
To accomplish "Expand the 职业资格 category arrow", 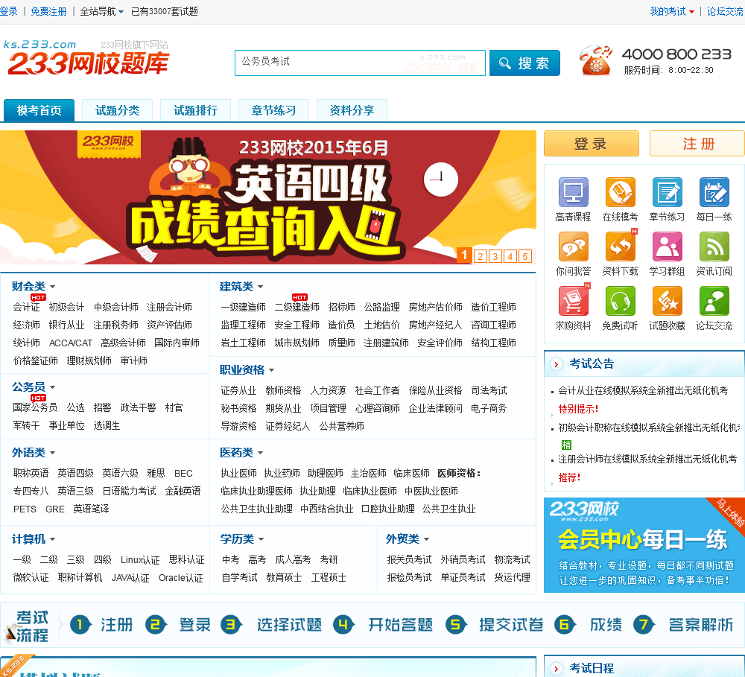I will (271, 370).
